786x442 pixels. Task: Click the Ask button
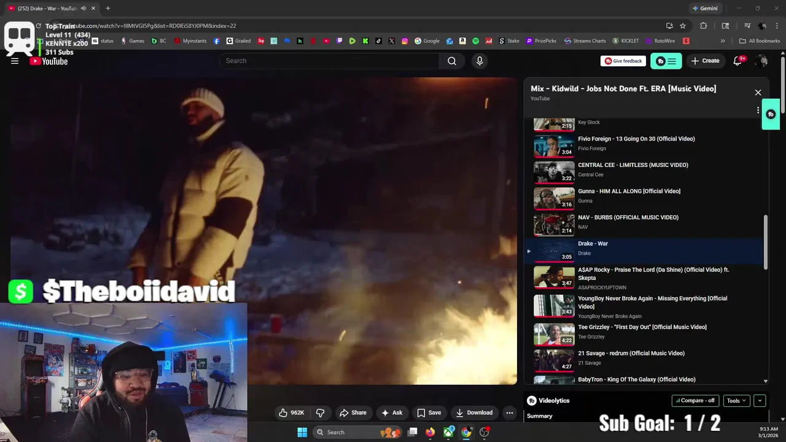click(x=392, y=413)
